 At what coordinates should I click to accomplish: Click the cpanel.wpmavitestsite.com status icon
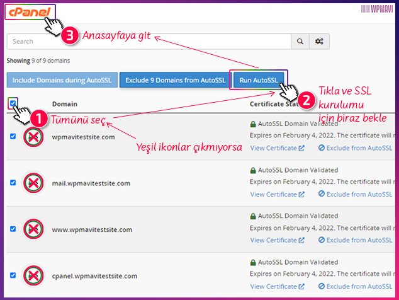pos(33,275)
